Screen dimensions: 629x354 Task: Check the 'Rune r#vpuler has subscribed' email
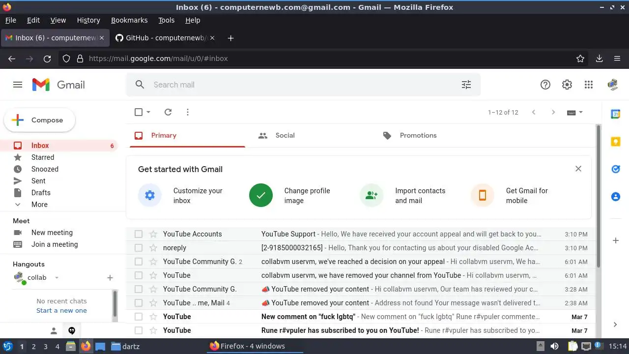(x=139, y=330)
